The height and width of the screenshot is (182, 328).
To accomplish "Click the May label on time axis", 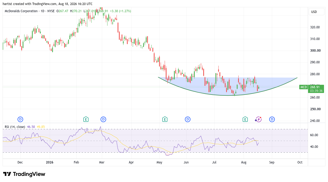I will pyautogui.click(x=159, y=162).
